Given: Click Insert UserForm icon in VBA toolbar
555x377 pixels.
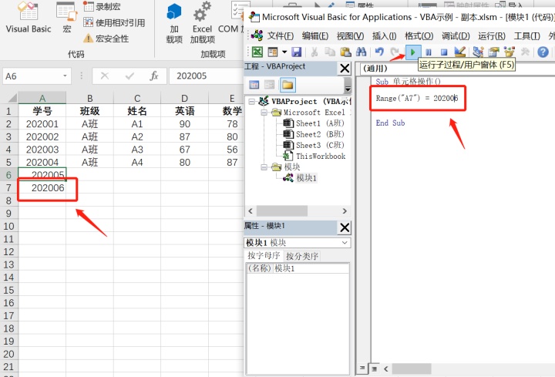Looking at the screenshot, I should coord(273,52).
